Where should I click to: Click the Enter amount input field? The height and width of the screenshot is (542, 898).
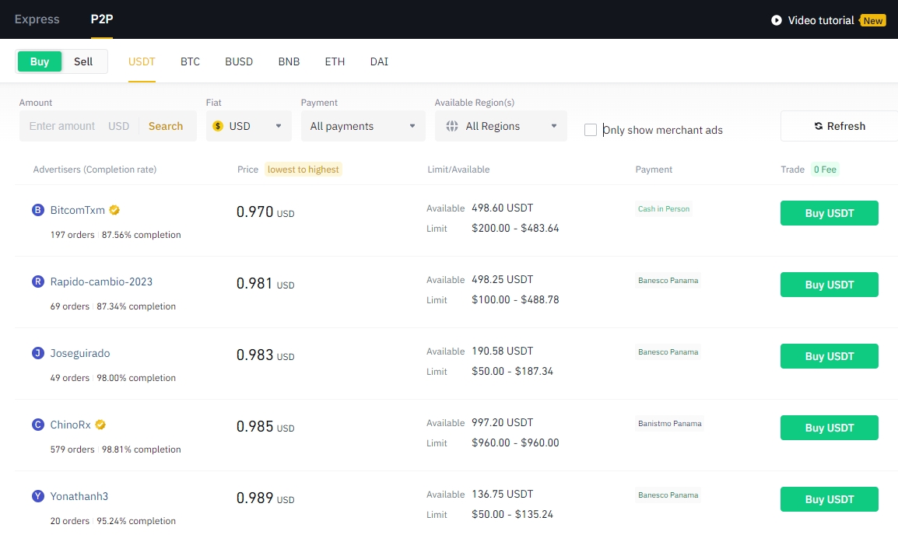pos(61,125)
